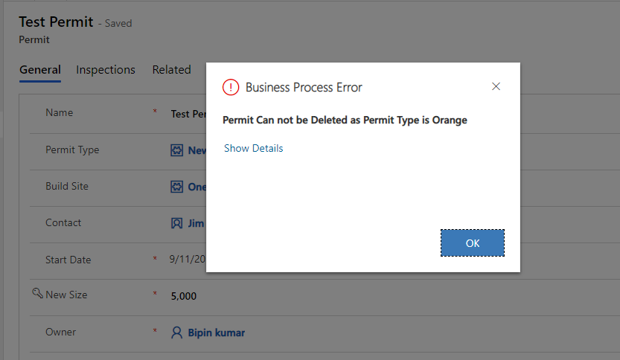620x360 pixels.
Task: Open the Jim contact lookup link
Action: click(196, 223)
